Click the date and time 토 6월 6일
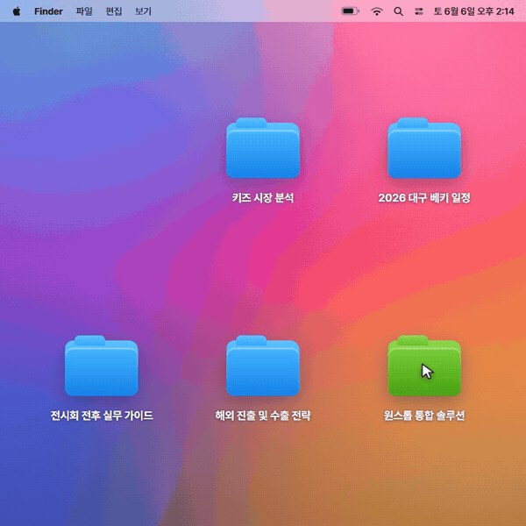Screen dimensions: 526x526 point(473,11)
